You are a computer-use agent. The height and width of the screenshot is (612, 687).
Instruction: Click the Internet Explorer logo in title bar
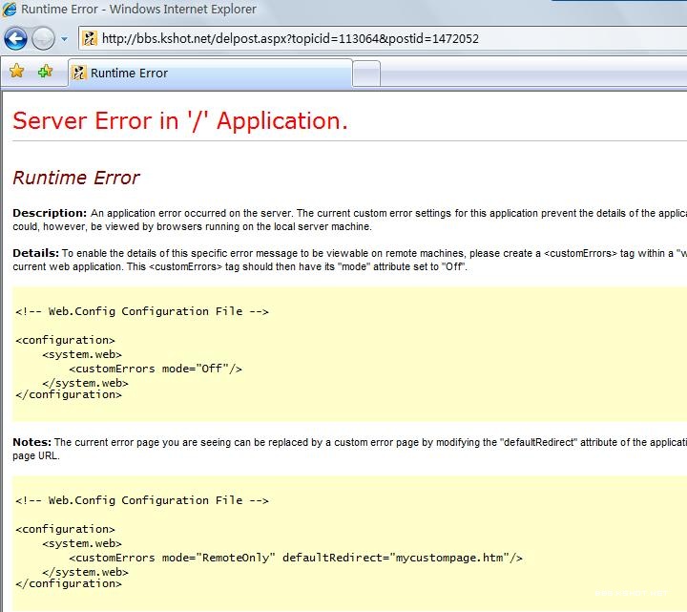coord(10,10)
